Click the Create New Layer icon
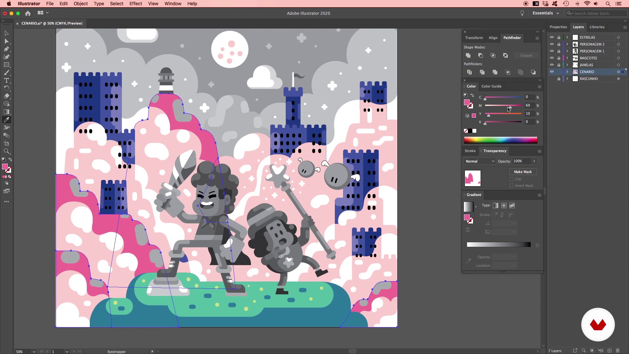Screen dimensions: 629x354 pyautogui.click(x=609, y=351)
